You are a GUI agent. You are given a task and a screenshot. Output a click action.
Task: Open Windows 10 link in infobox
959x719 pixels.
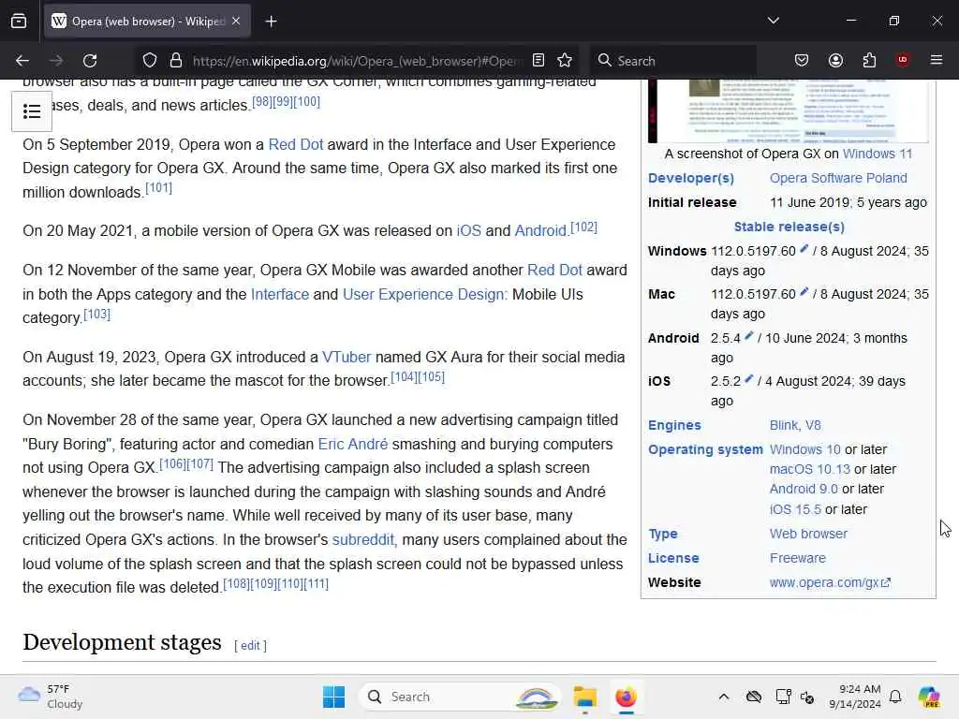pyautogui.click(x=804, y=449)
